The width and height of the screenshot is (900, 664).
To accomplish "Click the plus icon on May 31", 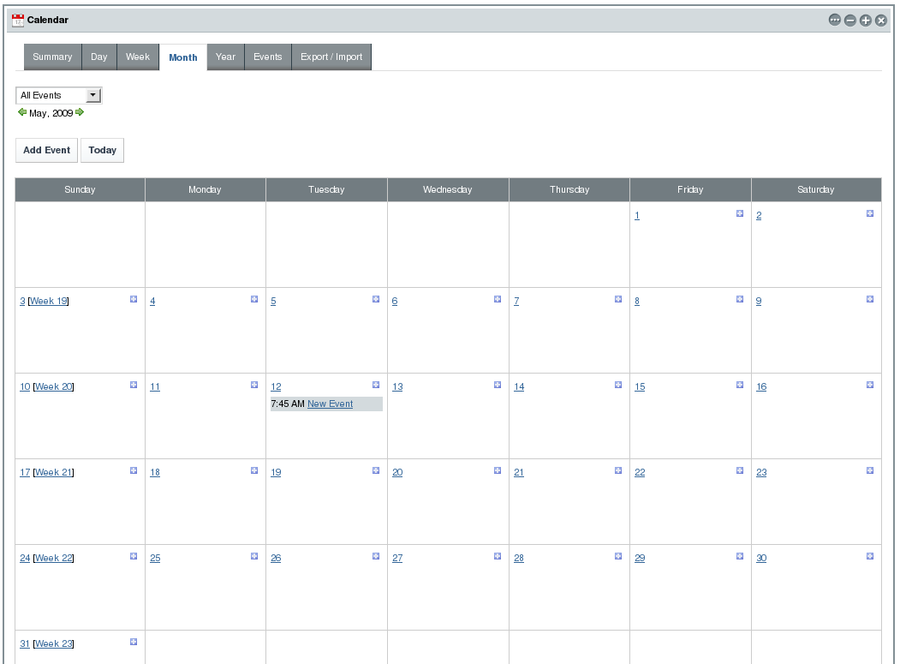I will 134,642.
